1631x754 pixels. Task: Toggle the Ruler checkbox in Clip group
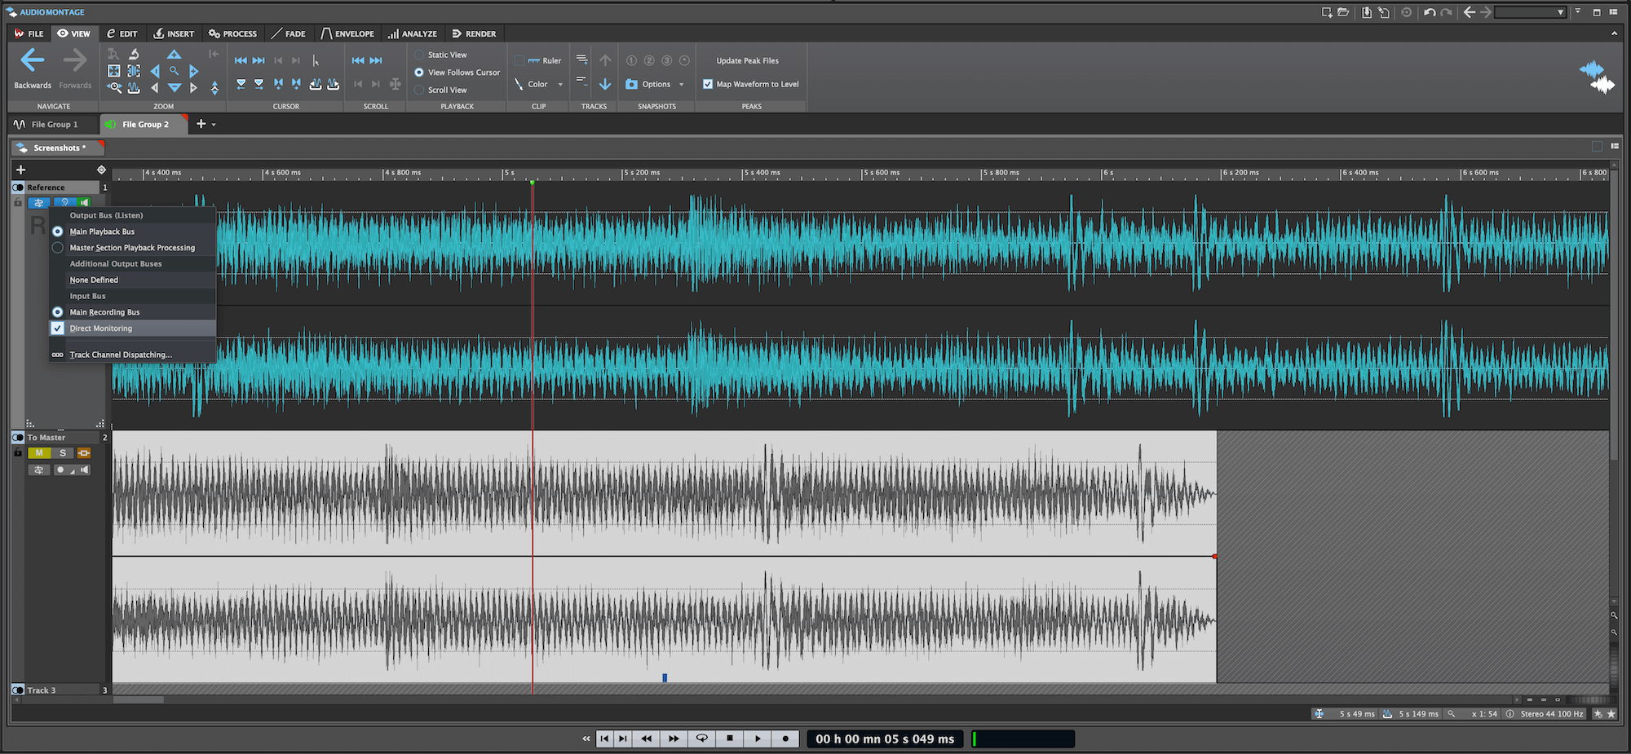[519, 60]
